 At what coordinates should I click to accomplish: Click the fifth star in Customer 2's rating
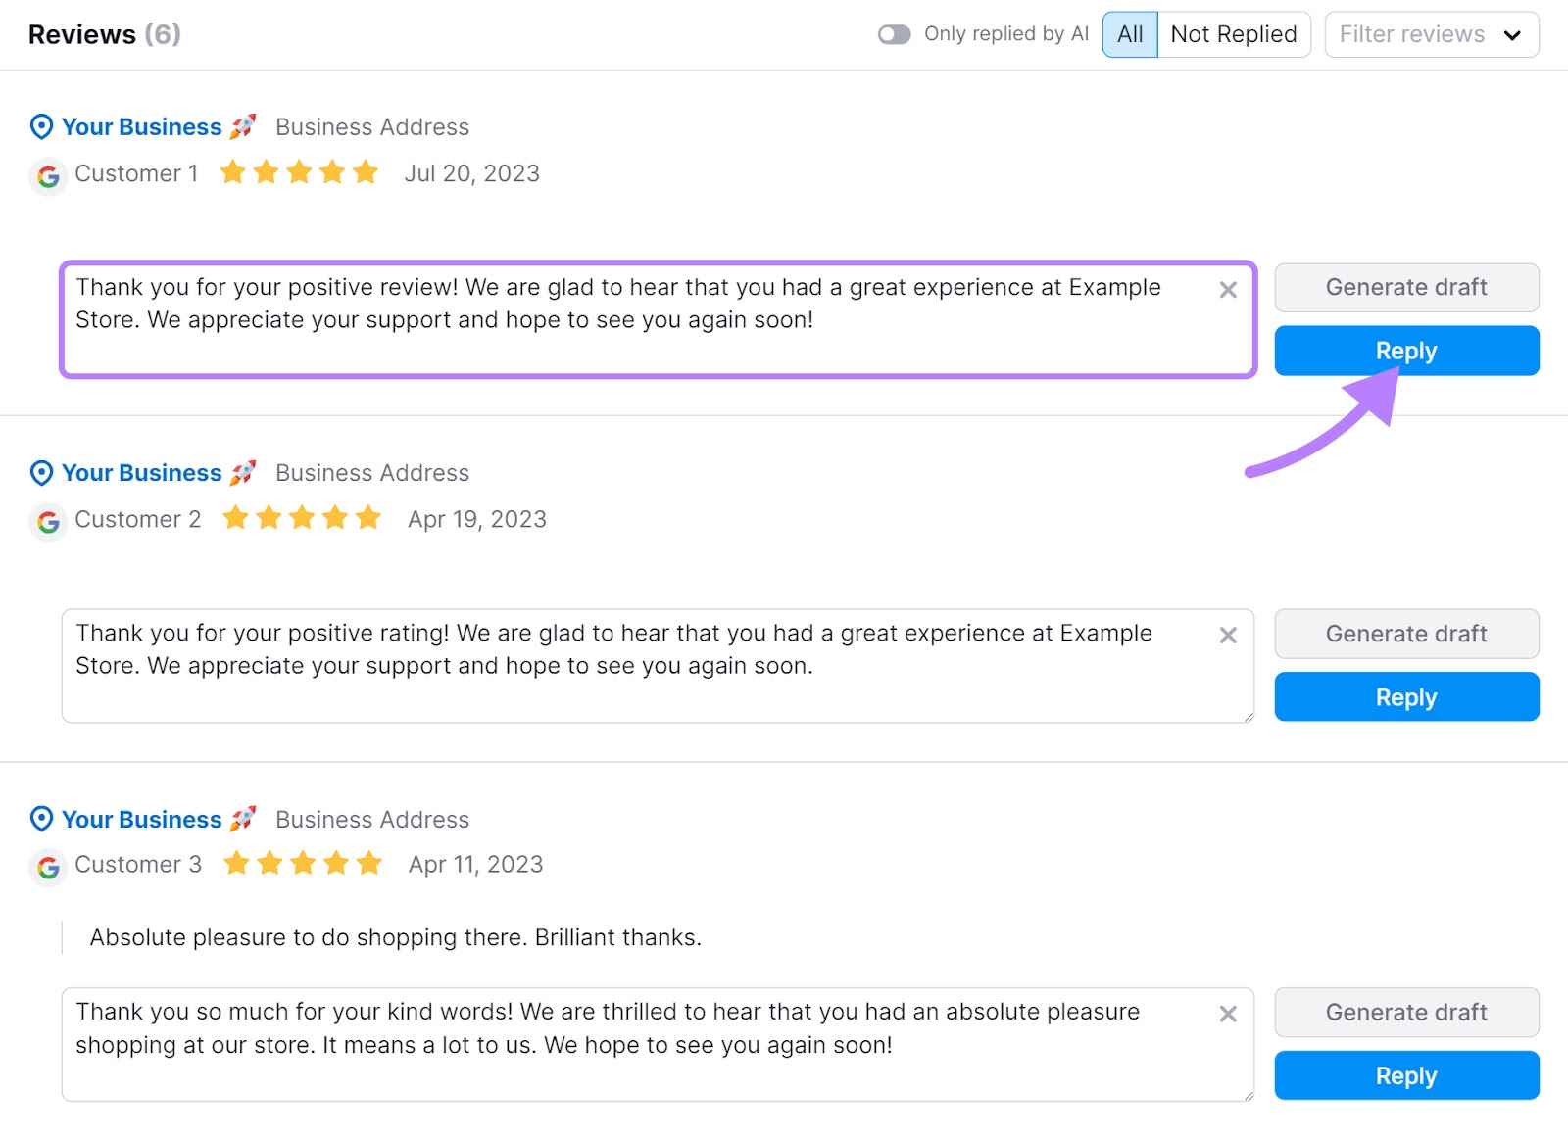tap(369, 518)
